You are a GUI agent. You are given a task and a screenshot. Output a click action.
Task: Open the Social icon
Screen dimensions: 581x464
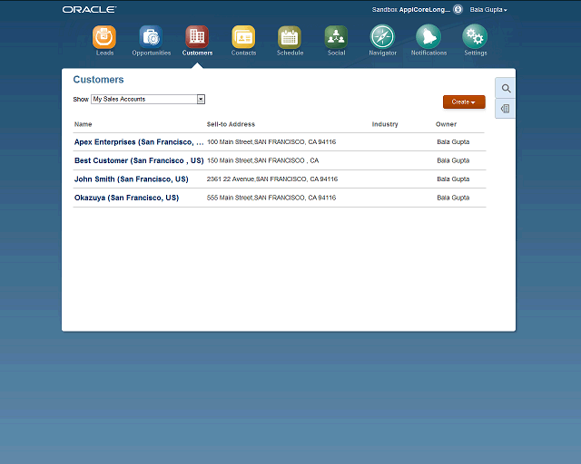pyautogui.click(x=336, y=37)
